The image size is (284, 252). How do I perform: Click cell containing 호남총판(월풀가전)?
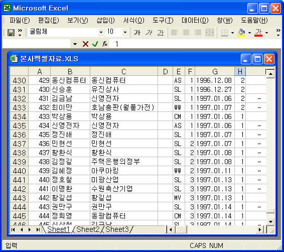coord(124,107)
